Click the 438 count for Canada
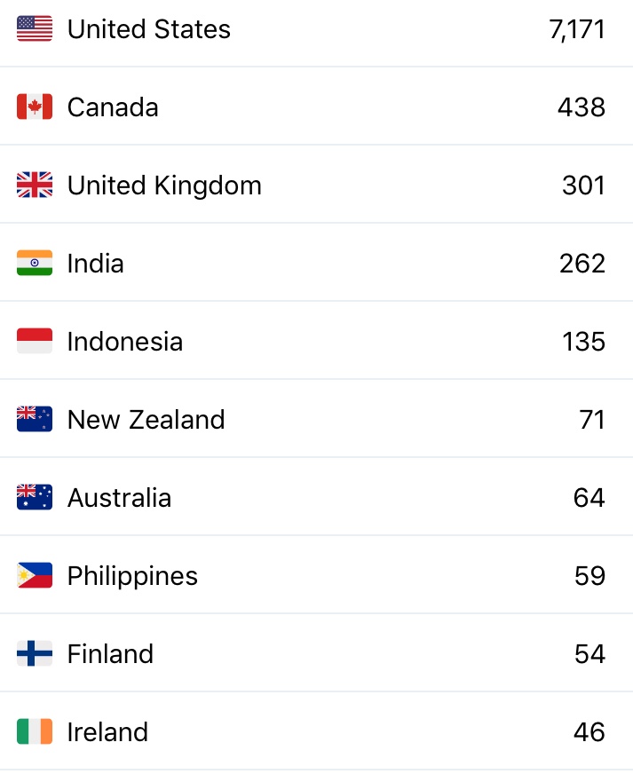Image resolution: width=633 pixels, height=774 pixels. click(582, 107)
